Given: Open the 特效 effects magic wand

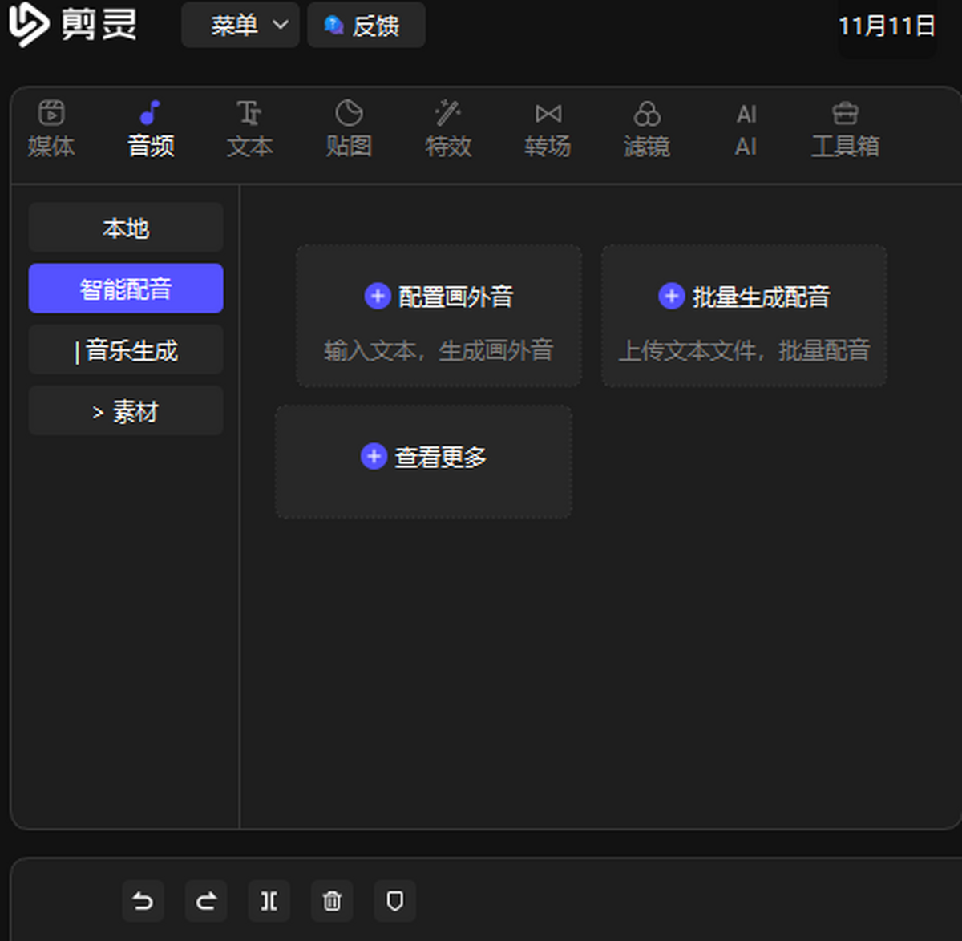Looking at the screenshot, I should click(448, 129).
